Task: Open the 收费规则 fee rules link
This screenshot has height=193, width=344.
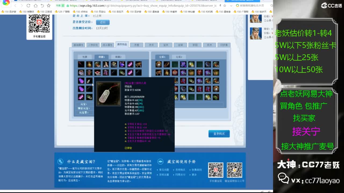Action: [x=196, y=170]
